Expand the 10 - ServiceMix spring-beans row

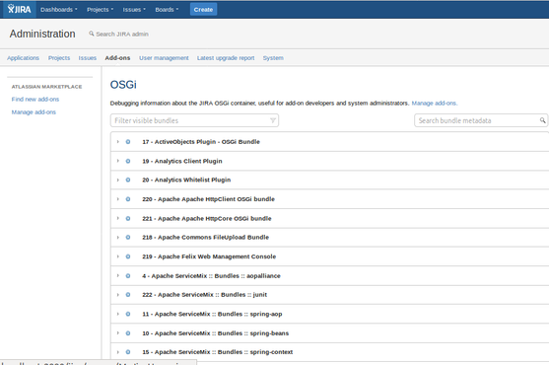118,333
